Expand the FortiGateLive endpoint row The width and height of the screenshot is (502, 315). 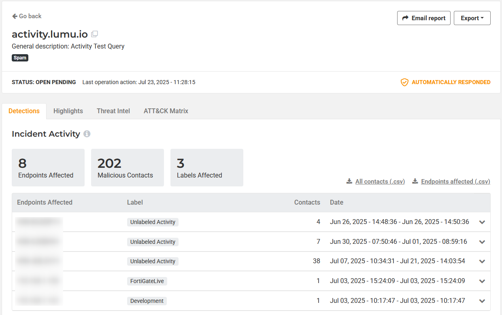[x=482, y=281]
